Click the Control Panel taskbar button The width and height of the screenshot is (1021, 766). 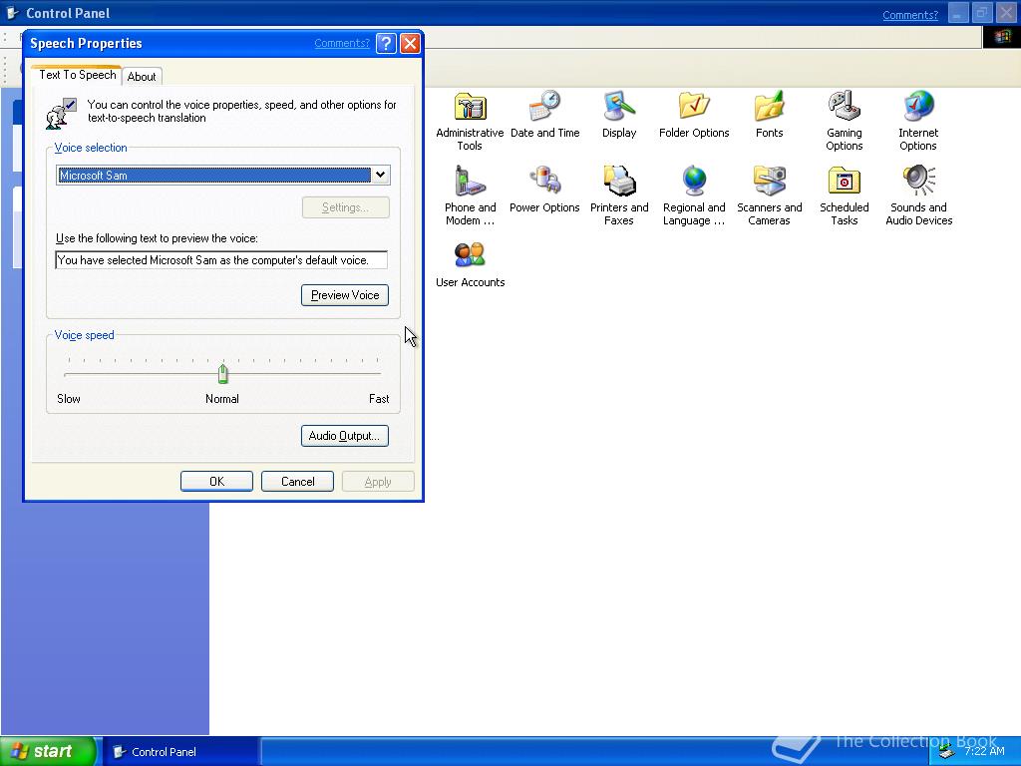click(x=180, y=752)
